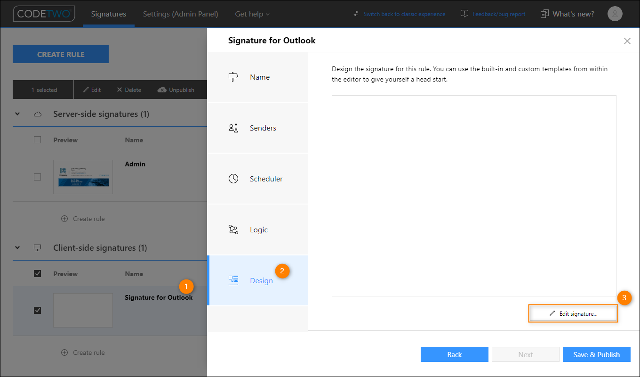Screen dimensions: 640x377
Task: Click the Back button
Action: [x=455, y=354]
